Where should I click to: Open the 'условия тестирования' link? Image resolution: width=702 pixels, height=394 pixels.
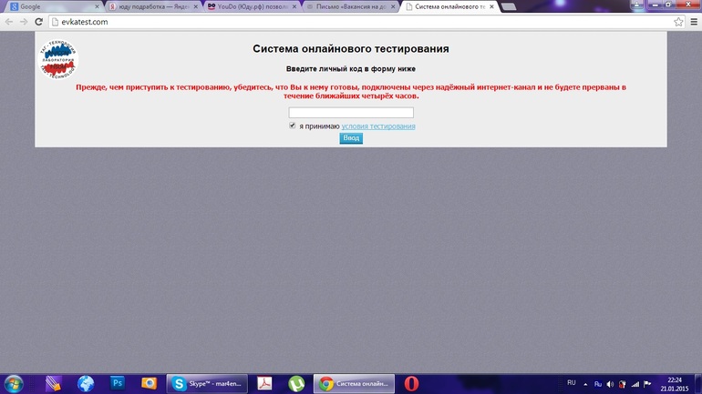click(x=378, y=126)
